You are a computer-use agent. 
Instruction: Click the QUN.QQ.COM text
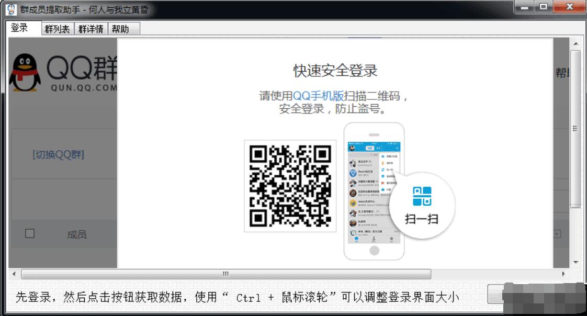click(x=84, y=87)
